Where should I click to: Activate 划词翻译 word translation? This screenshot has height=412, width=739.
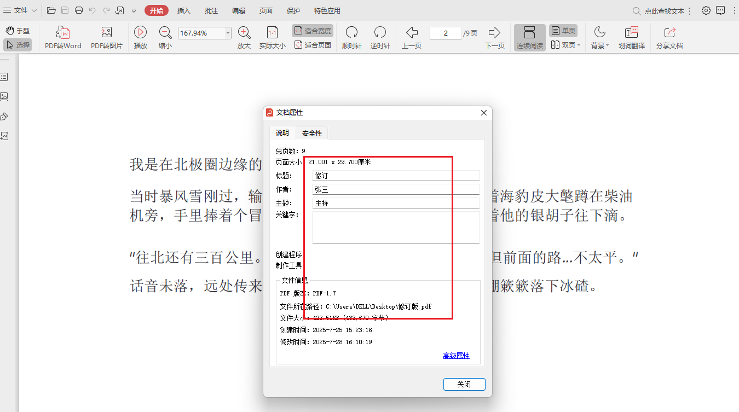pos(631,36)
